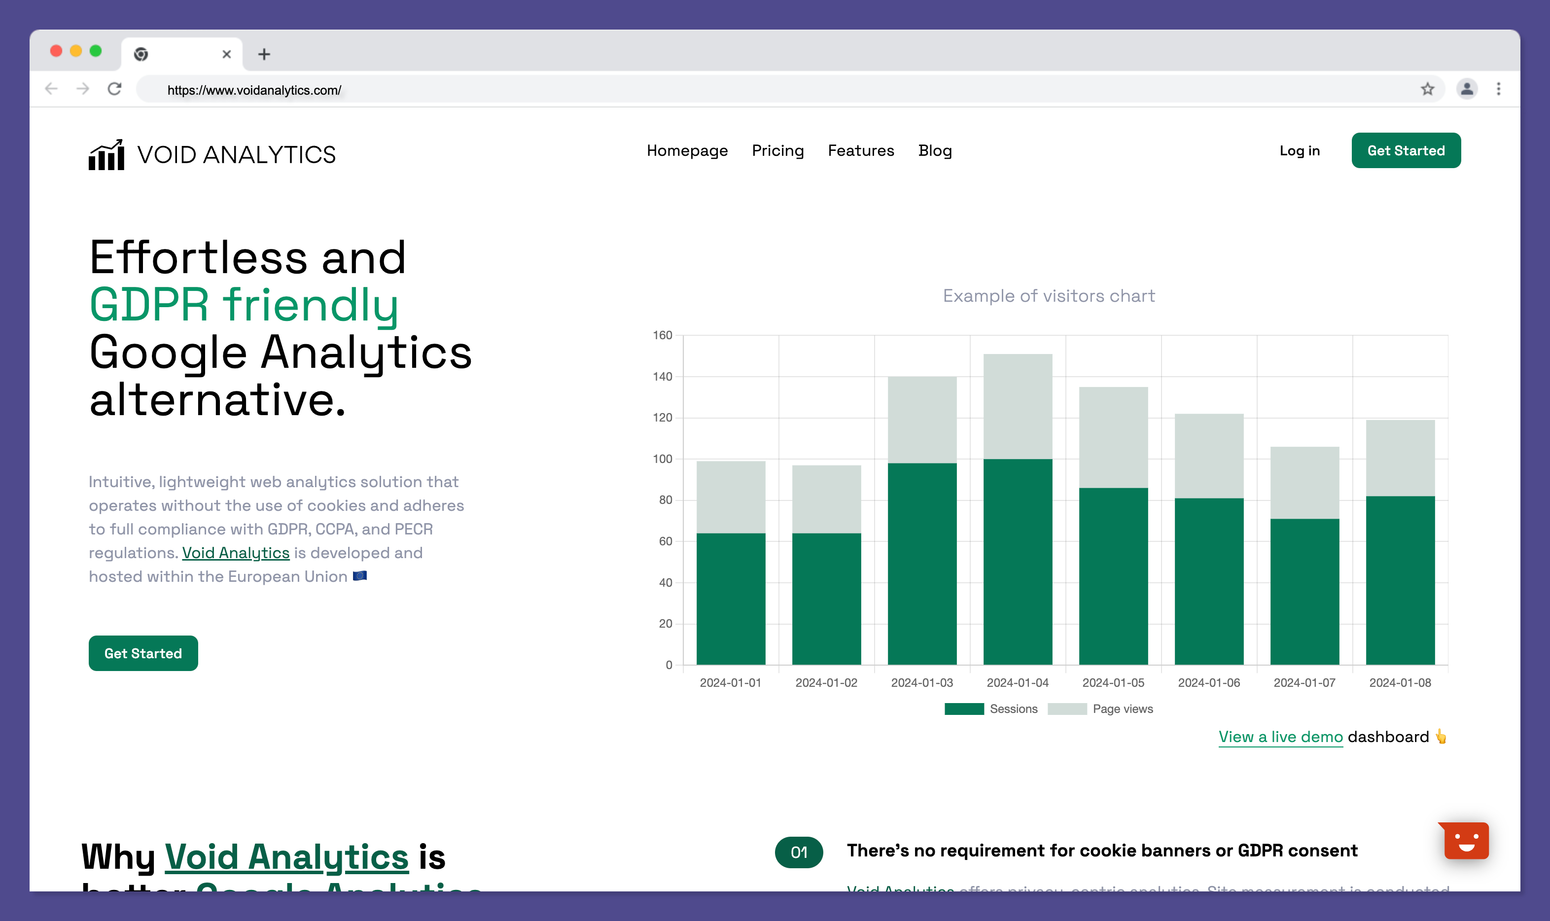Open the browser three-dot menu
This screenshot has width=1550, height=921.
coord(1498,89)
